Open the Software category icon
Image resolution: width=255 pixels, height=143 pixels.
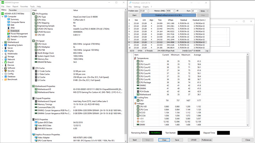6,68
